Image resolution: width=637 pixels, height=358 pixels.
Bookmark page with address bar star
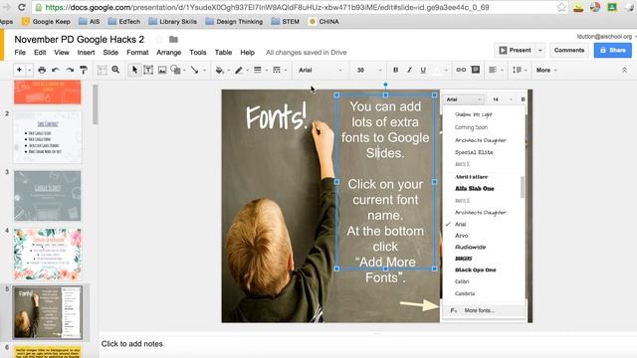point(561,7)
